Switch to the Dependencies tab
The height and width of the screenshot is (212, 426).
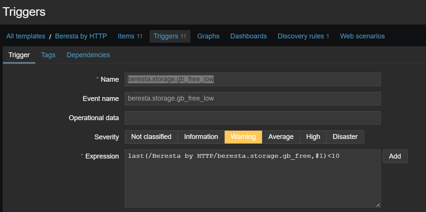(x=88, y=55)
